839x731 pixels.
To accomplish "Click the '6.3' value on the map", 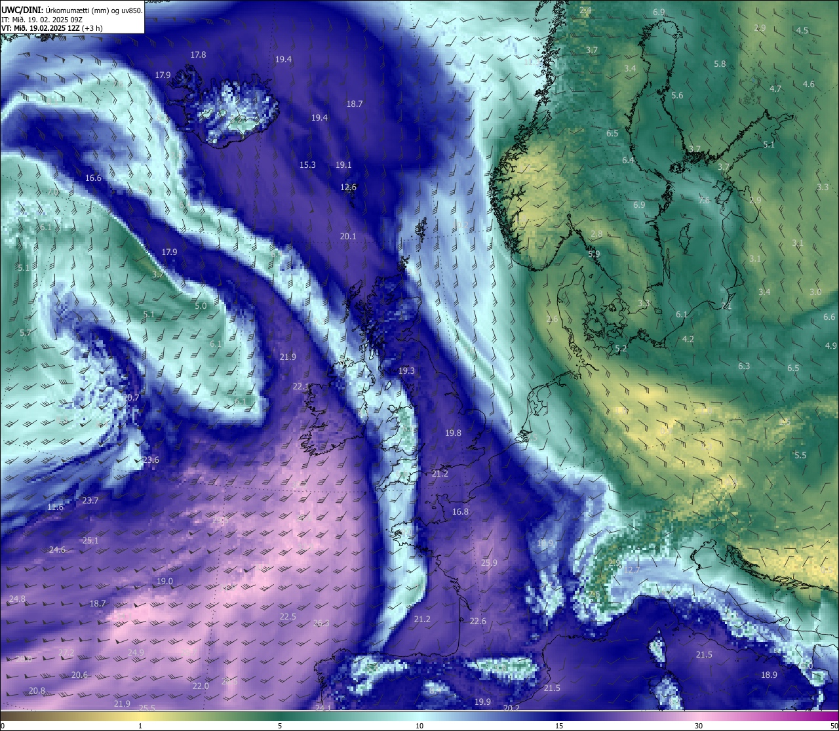I will [x=744, y=366].
